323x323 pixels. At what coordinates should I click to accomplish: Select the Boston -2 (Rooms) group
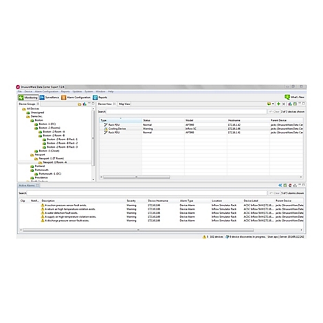coord(49,128)
